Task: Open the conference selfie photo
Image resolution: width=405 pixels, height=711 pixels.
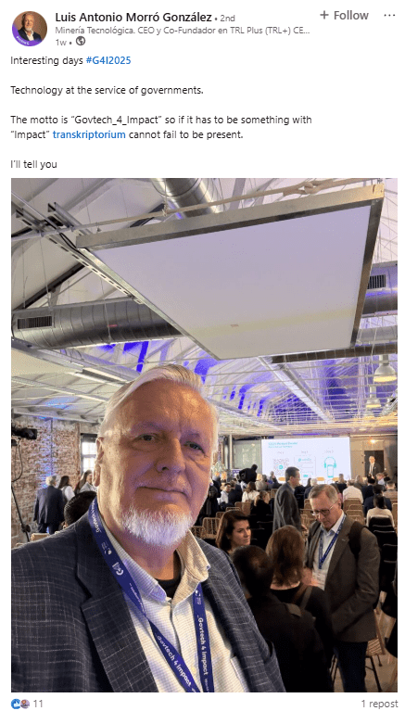Action: coord(204,435)
